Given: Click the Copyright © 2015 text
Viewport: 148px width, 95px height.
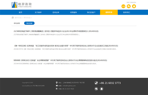Looking at the screenshot, I should pos(27,83).
